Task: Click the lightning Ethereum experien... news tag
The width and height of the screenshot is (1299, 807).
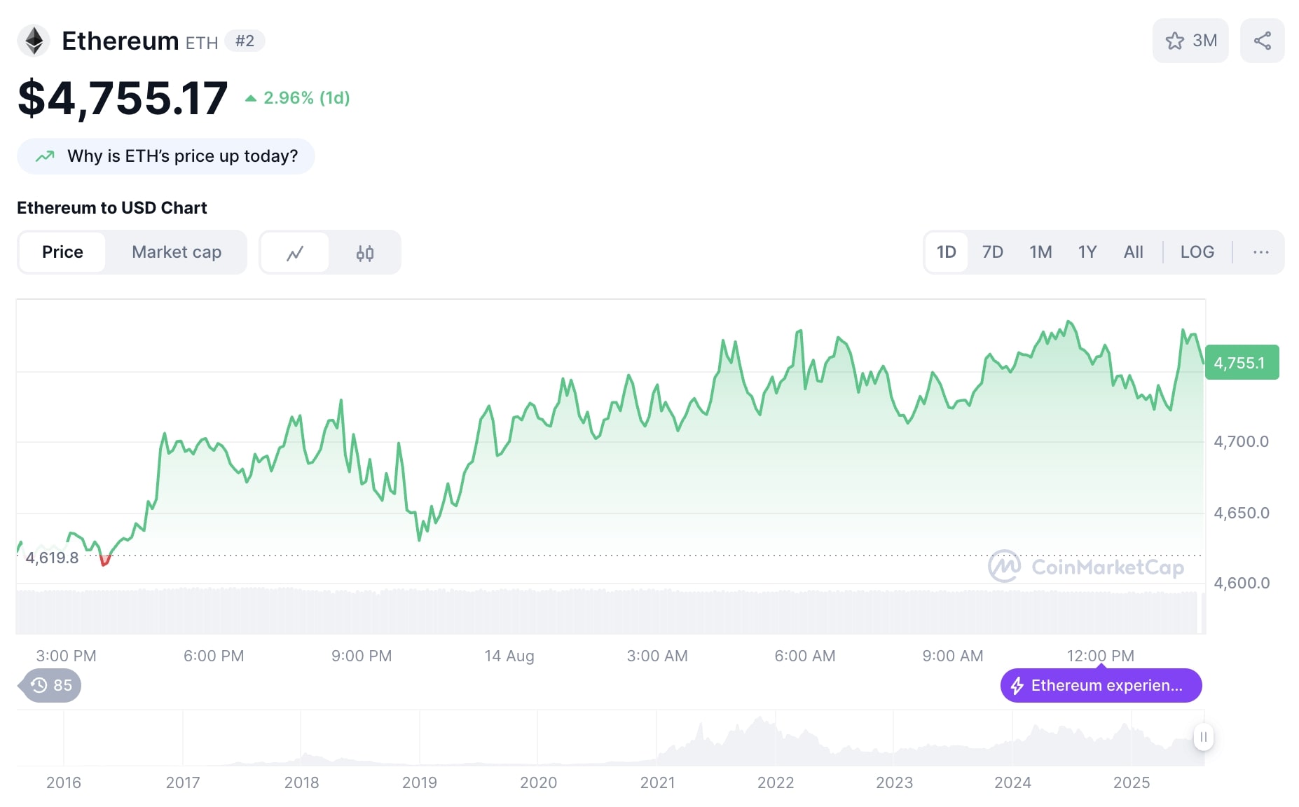Action: tap(1101, 685)
